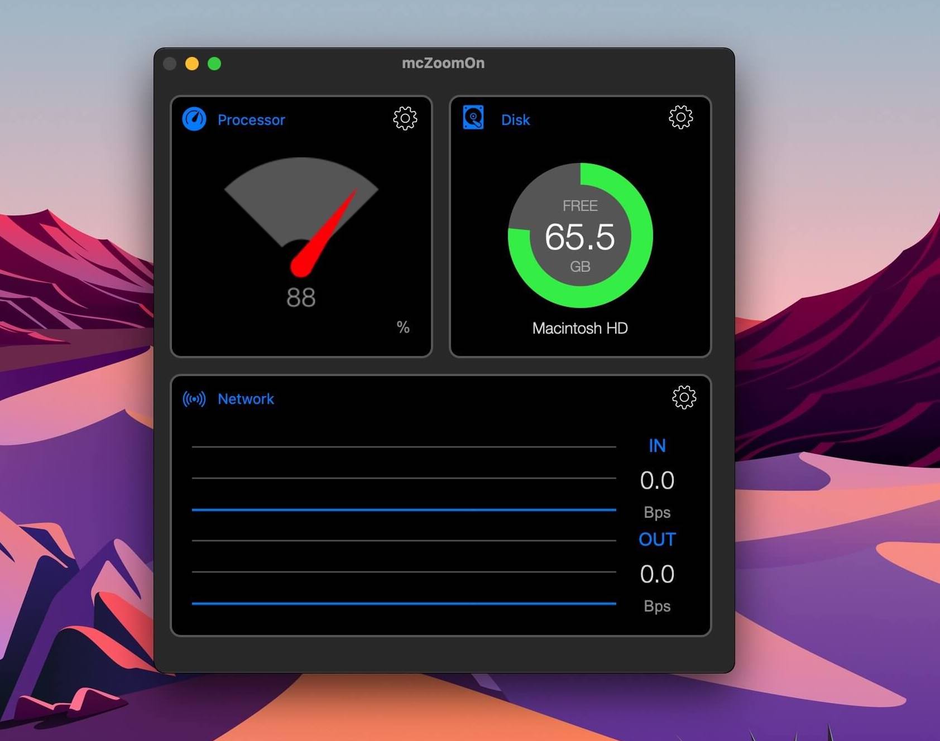Open the Disk settings gear
This screenshot has height=741, width=940.
coord(680,117)
